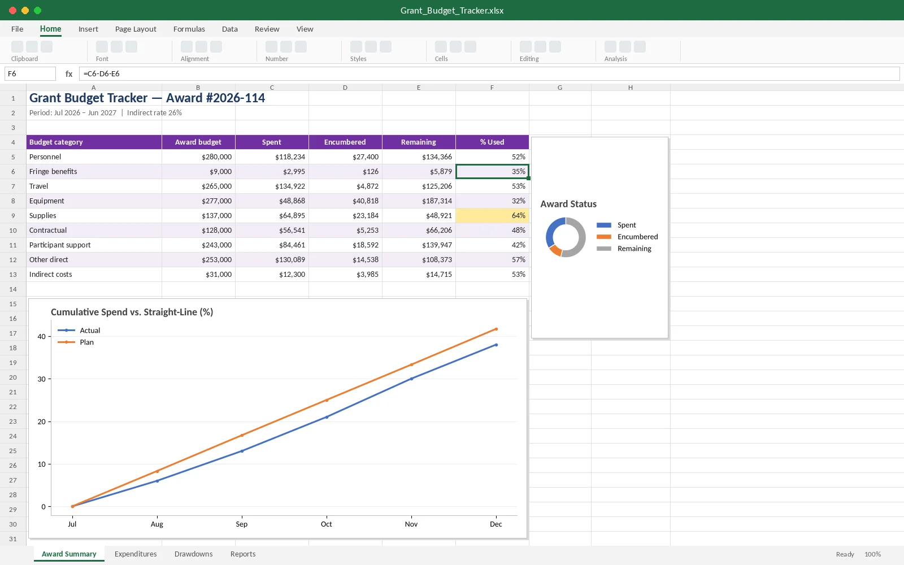This screenshot has height=565, width=904.
Task: Switch to the Drawdowns sheet tab
Action: pyautogui.click(x=194, y=554)
